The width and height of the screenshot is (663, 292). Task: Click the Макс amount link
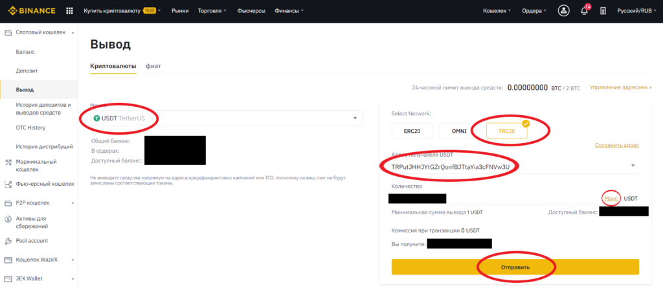tap(611, 198)
